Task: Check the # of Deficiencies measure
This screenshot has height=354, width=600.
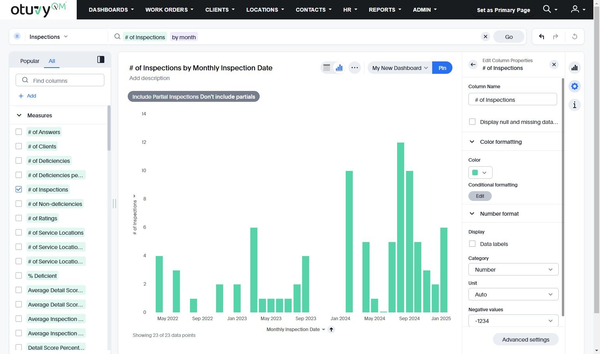Action: [19, 160]
